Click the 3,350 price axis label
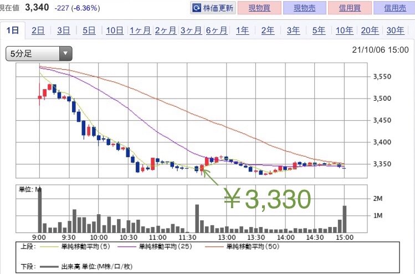Viewport: 415px width, 274px height. pyautogui.click(x=382, y=164)
